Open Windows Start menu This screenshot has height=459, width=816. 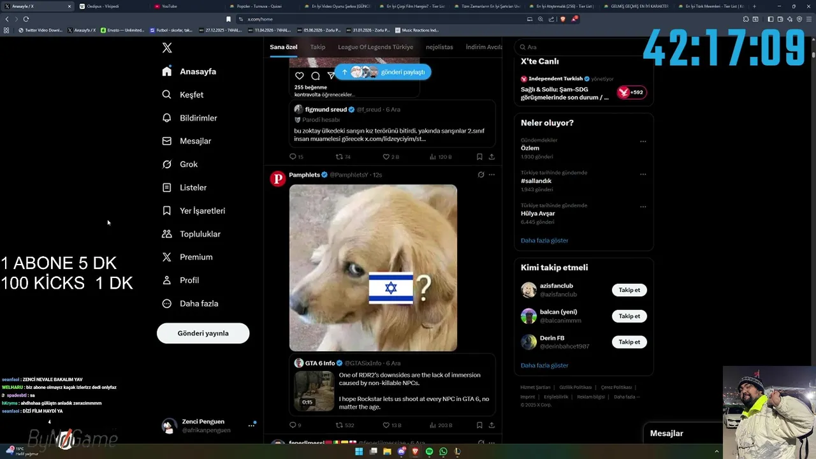pyautogui.click(x=359, y=451)
